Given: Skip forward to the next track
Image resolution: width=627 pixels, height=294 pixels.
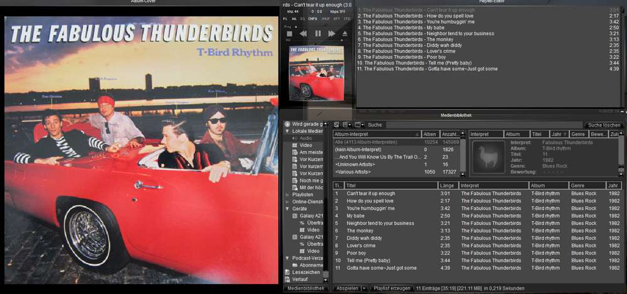Looking at the screenshot, I should tap(331, 34).
